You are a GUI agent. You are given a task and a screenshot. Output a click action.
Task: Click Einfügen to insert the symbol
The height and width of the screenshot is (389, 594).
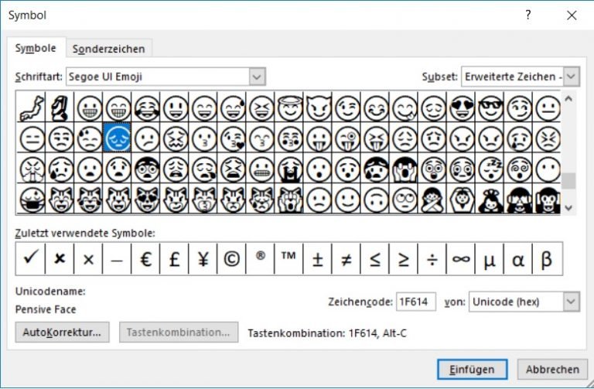472,370
